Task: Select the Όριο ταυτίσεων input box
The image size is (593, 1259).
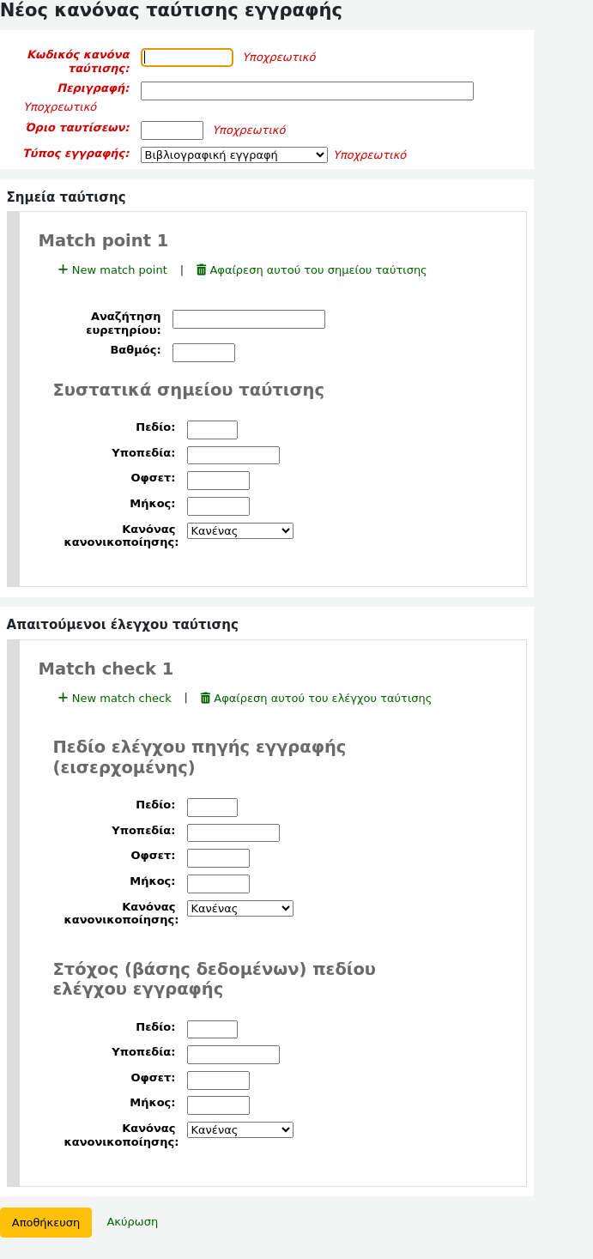Action: click(x=172, y=130)
